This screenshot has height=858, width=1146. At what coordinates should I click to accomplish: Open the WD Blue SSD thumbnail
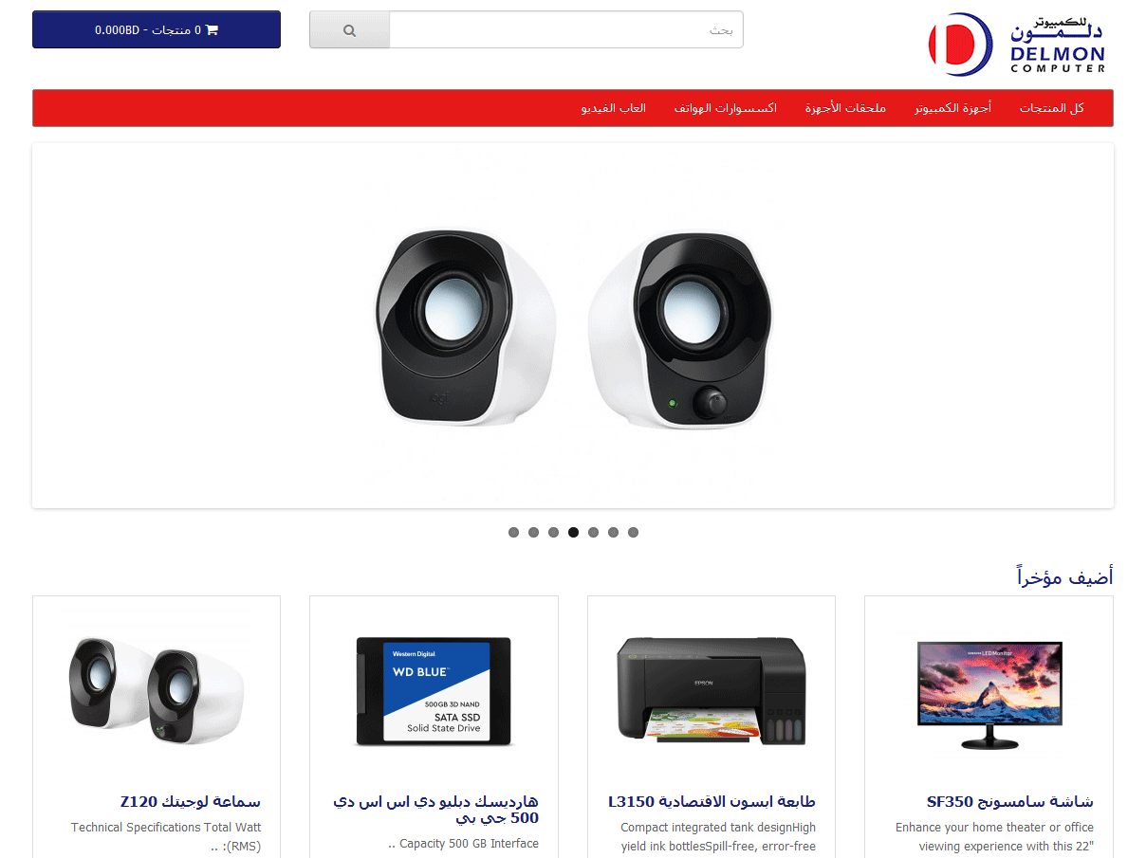(434, 690)
